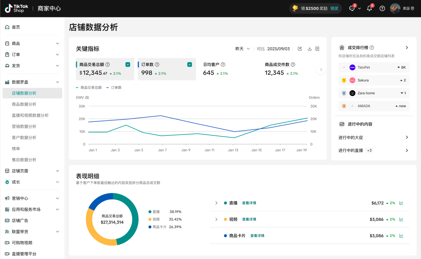Open the help question mark icon
Image resolution: width=421 pixels, height=259 pixels.
[x=382, y=9]
